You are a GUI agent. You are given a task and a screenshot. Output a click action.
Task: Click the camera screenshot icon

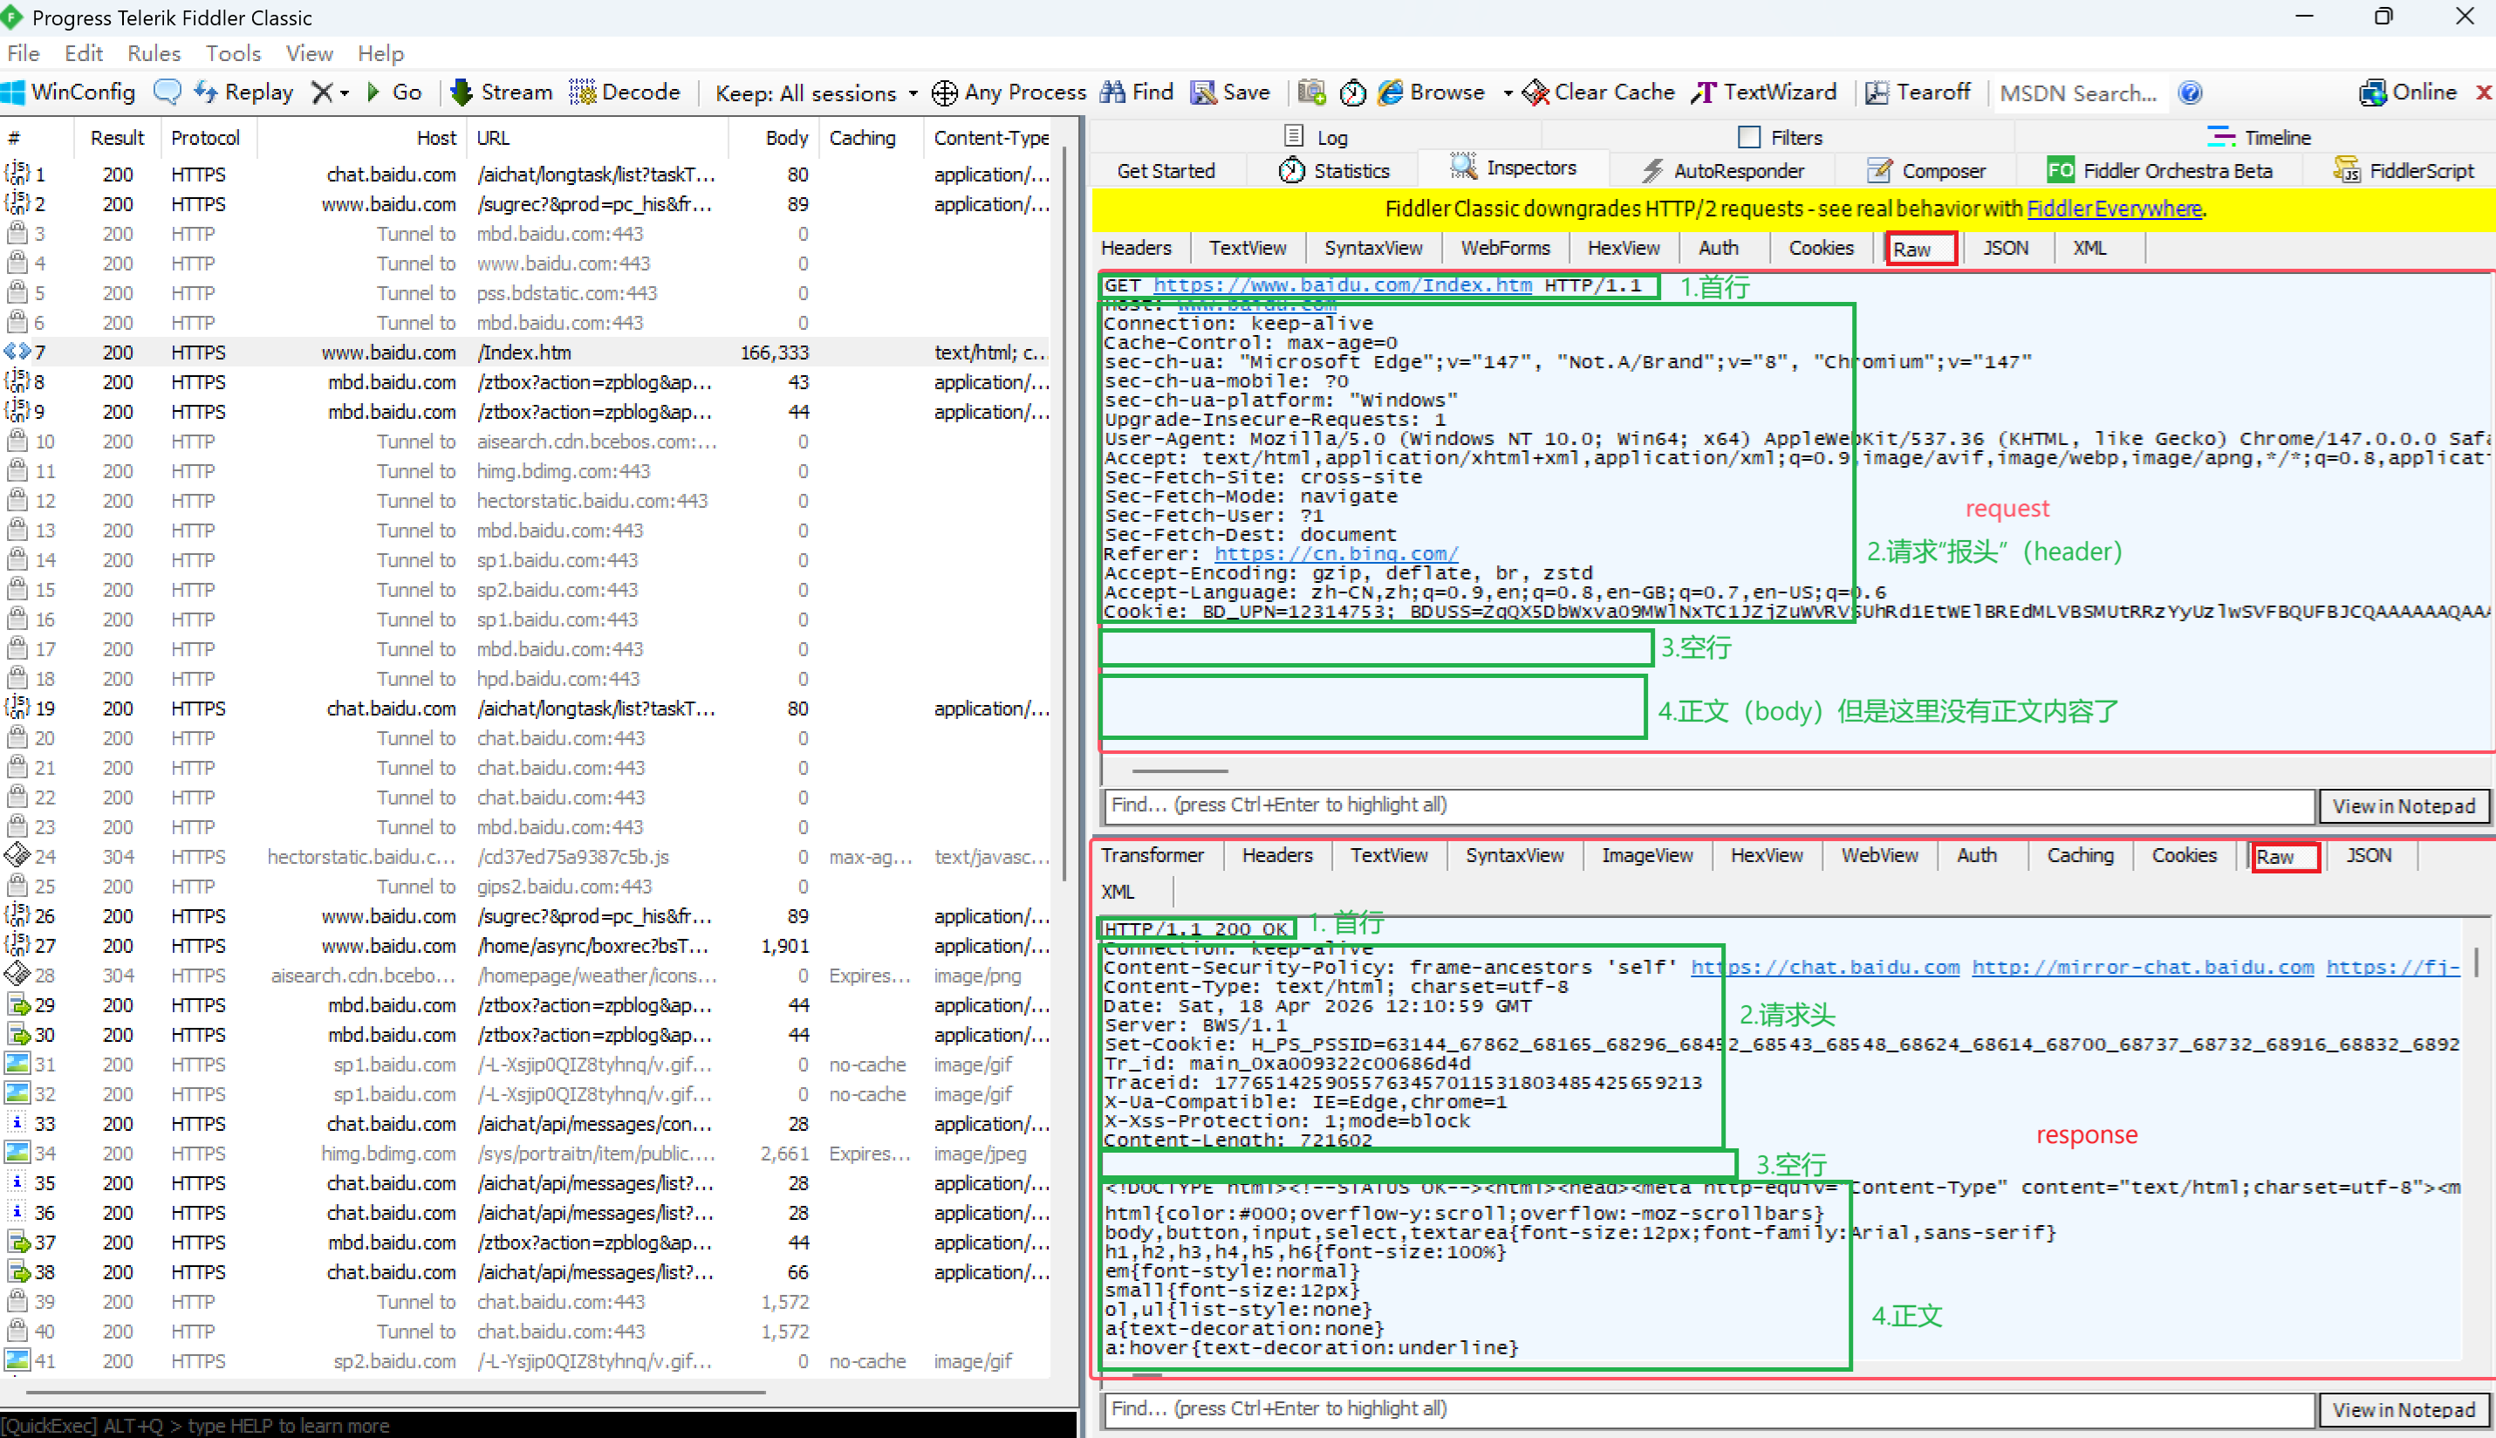(x=1311, y=92)
